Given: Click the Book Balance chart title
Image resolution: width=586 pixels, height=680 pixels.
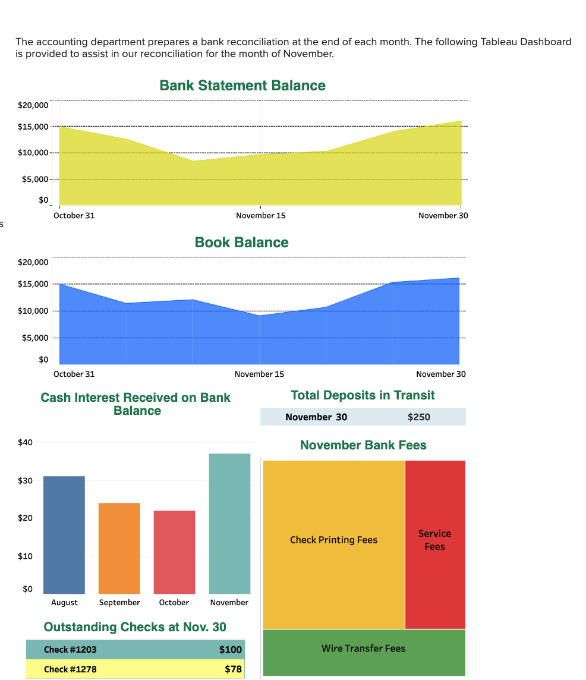Looking at the screenshot, I should pos(241,242).
